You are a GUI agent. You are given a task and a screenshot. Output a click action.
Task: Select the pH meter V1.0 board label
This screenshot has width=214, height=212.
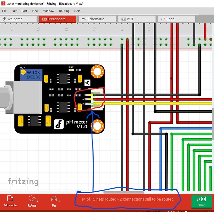coord(77,124)
